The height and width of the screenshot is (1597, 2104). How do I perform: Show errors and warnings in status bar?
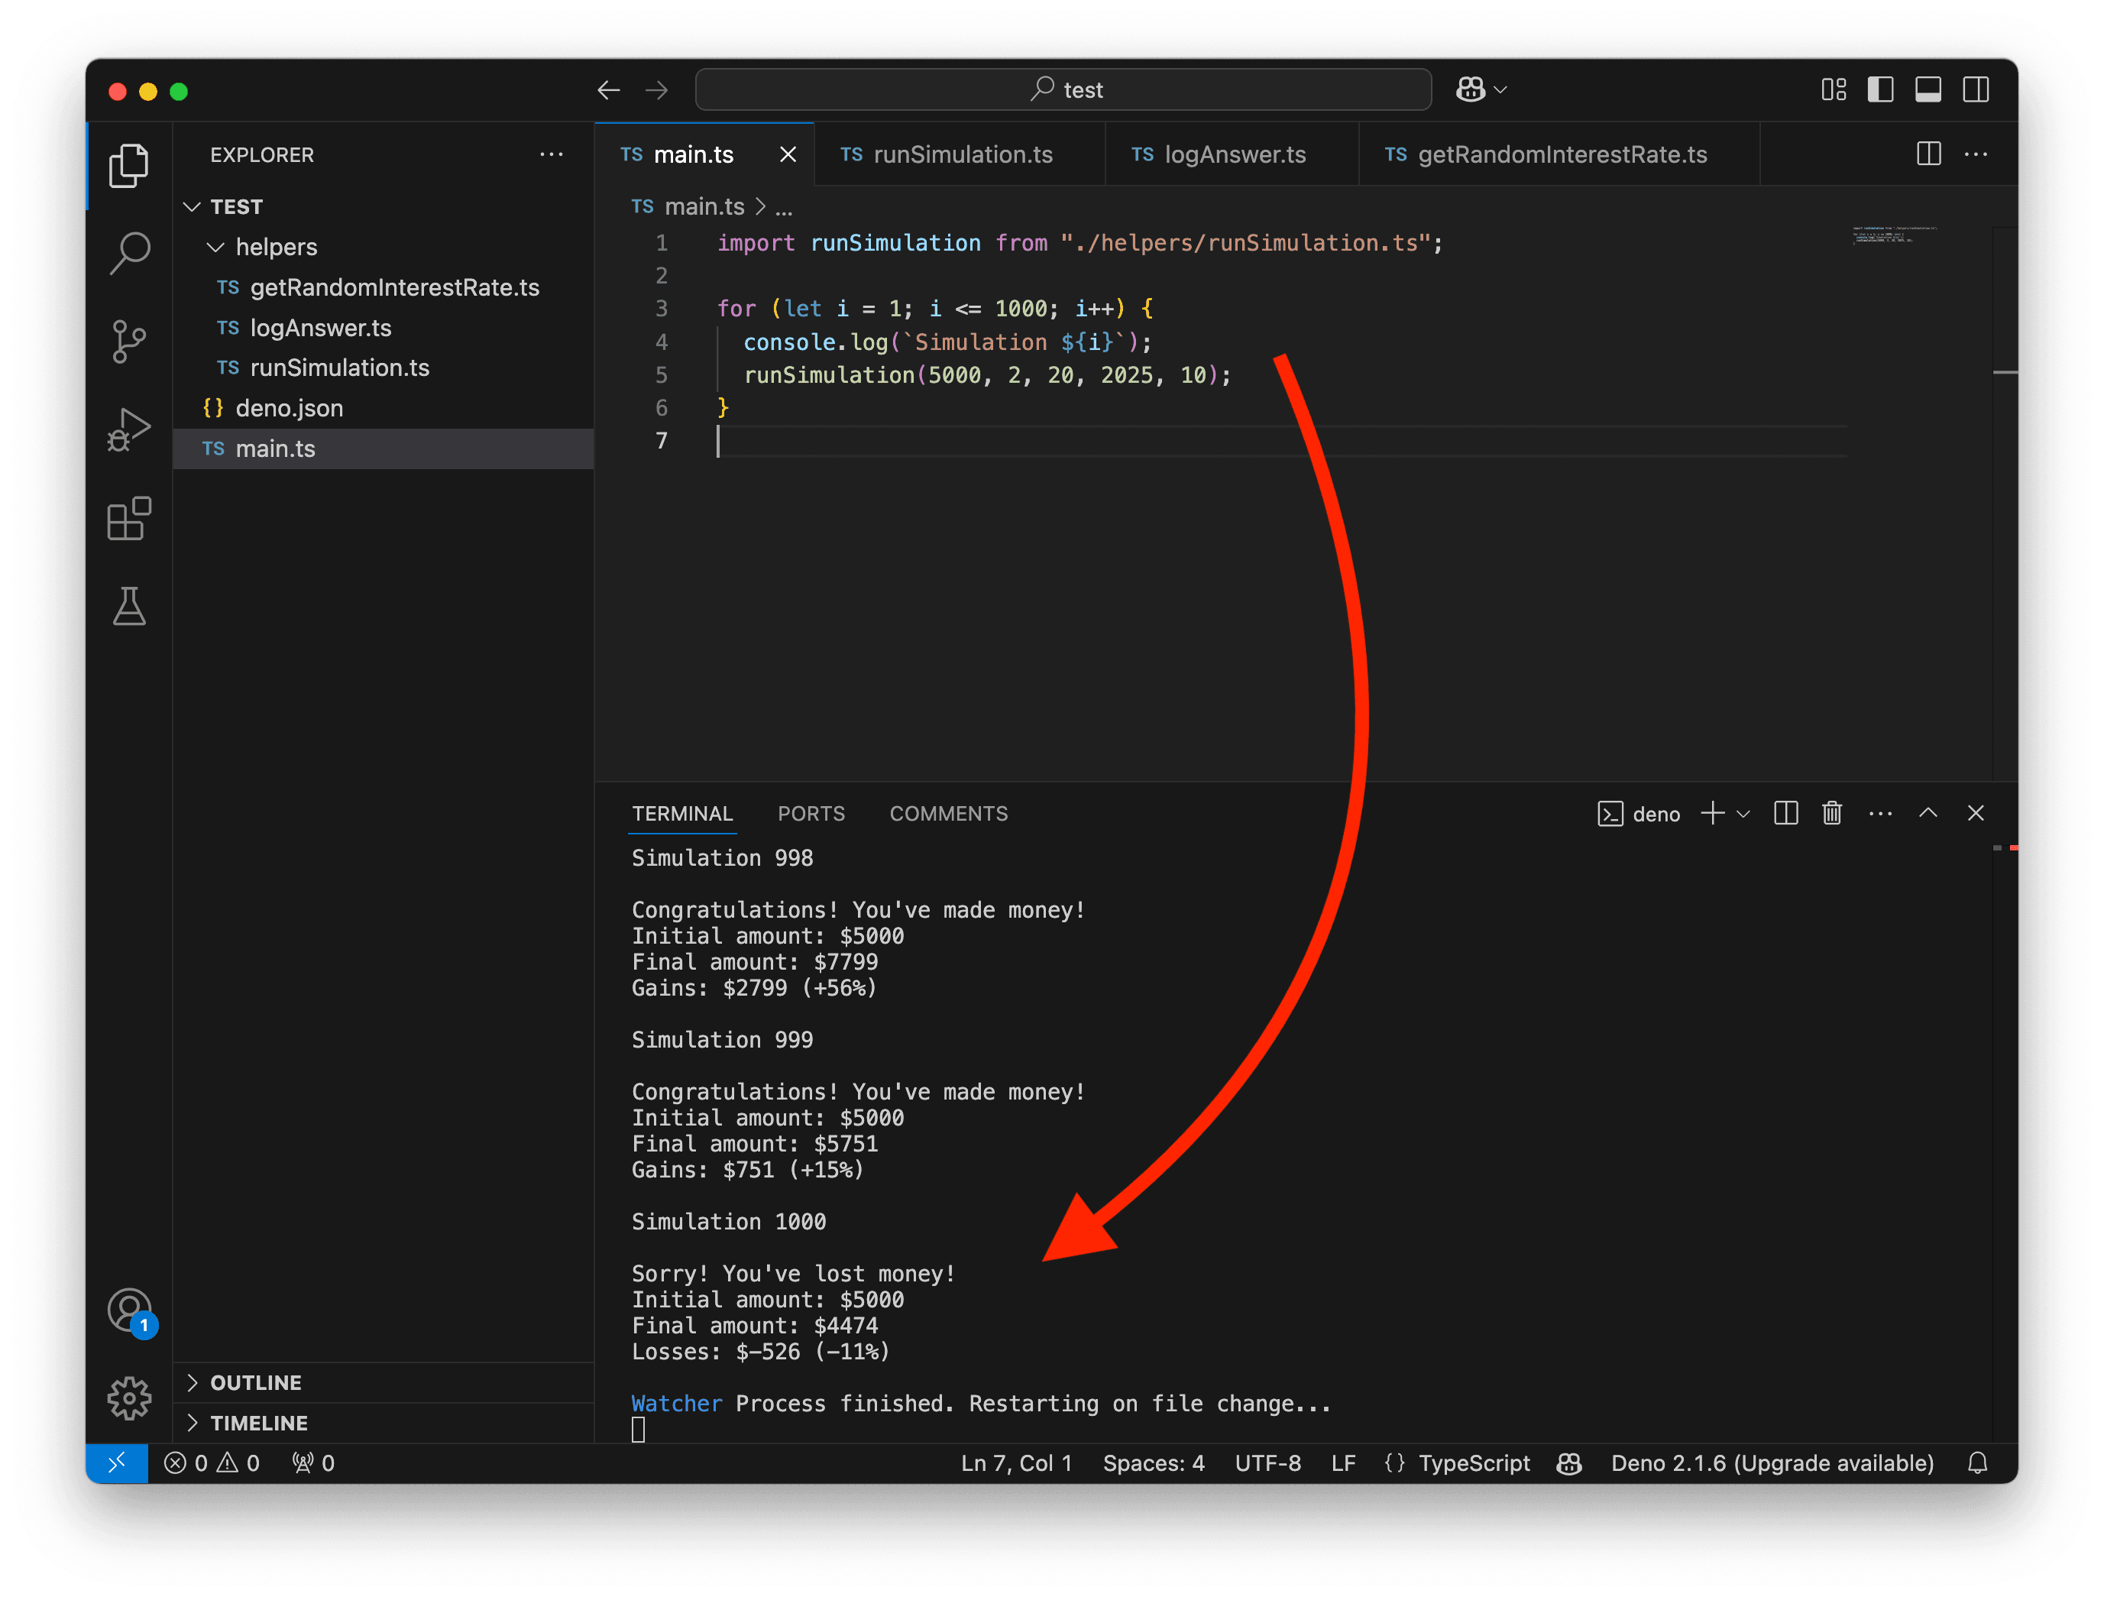211,1463
